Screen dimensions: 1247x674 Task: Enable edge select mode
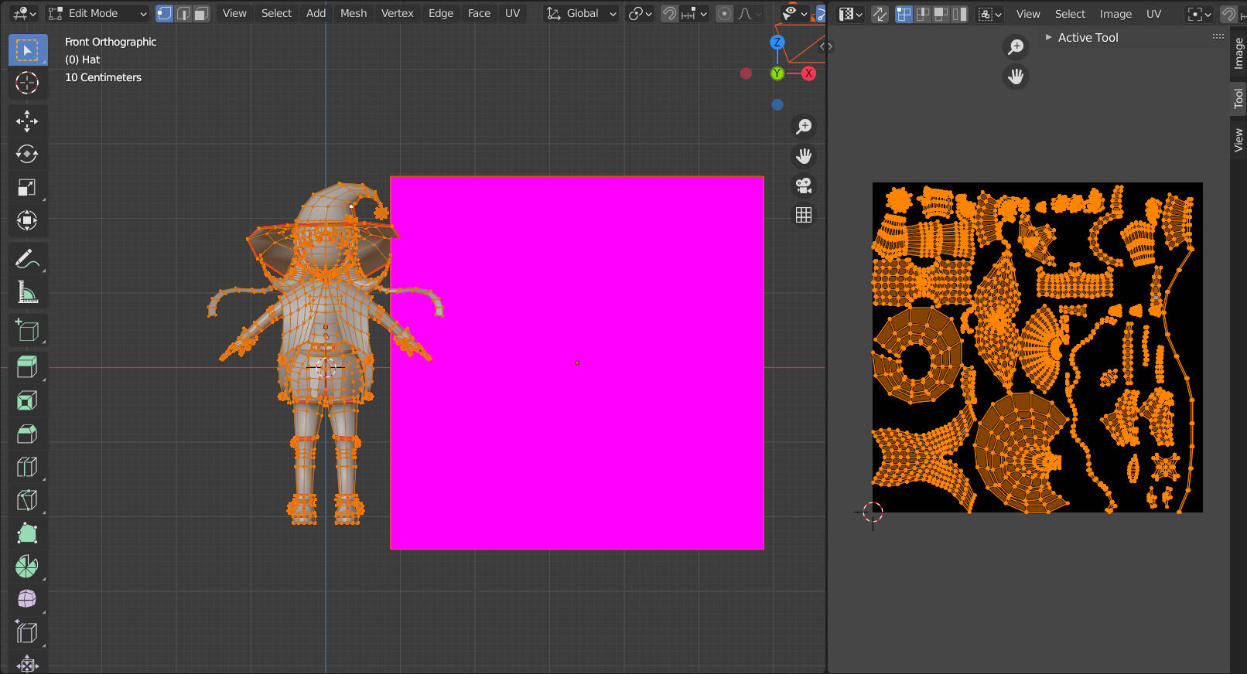click(x=183, y=13)
